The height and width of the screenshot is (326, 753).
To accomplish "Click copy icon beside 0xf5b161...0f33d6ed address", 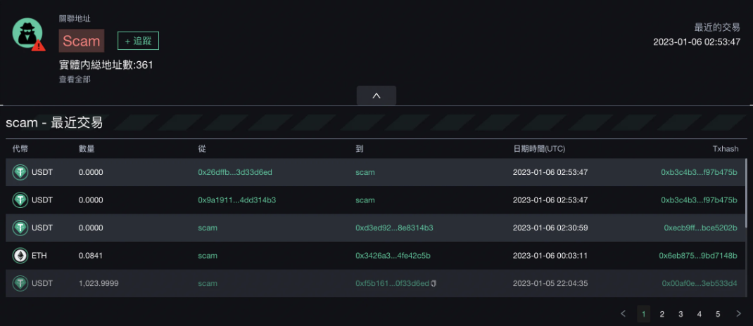I will click(434, 284).
